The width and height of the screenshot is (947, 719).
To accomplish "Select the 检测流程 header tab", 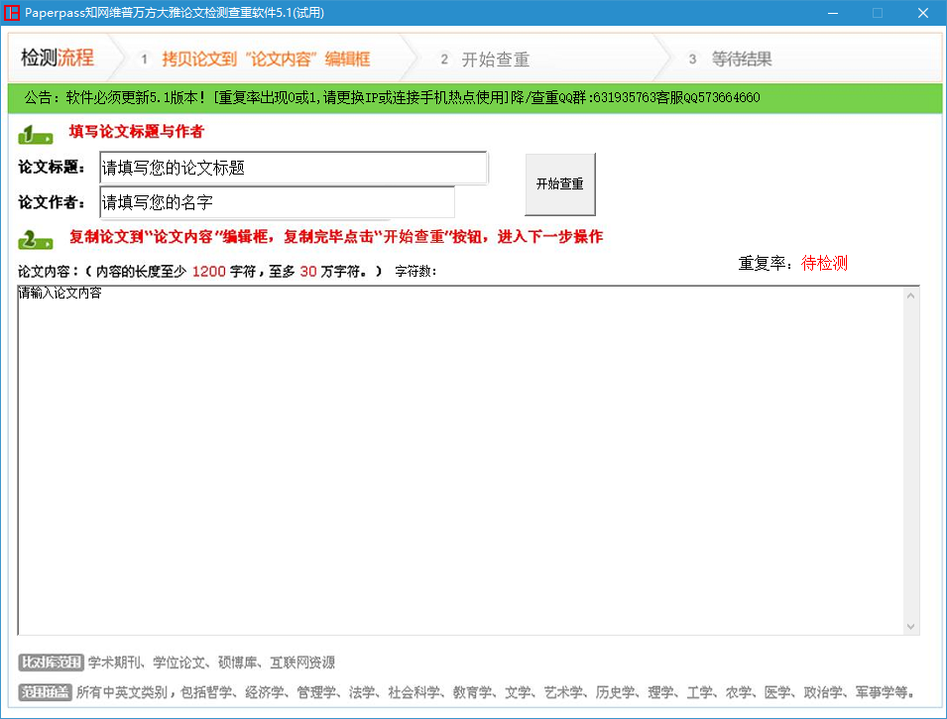I will click(x=58, y=58).
